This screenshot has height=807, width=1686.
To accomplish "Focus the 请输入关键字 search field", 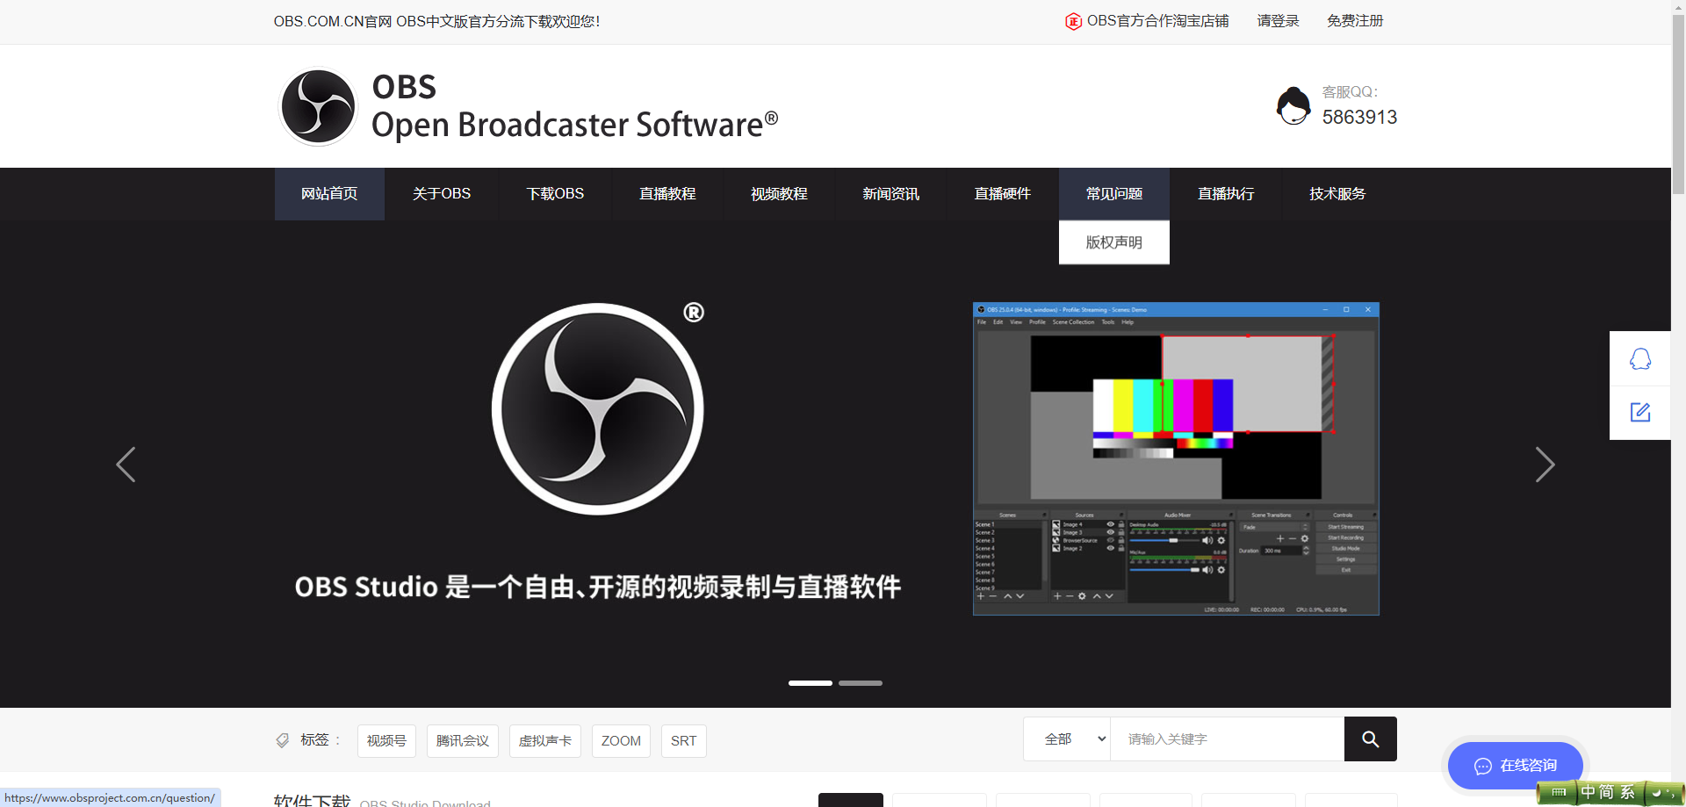I will [1228, 739].
